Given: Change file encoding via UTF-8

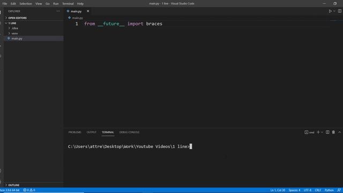Looking at the screenshot, I should click(307, 190).
